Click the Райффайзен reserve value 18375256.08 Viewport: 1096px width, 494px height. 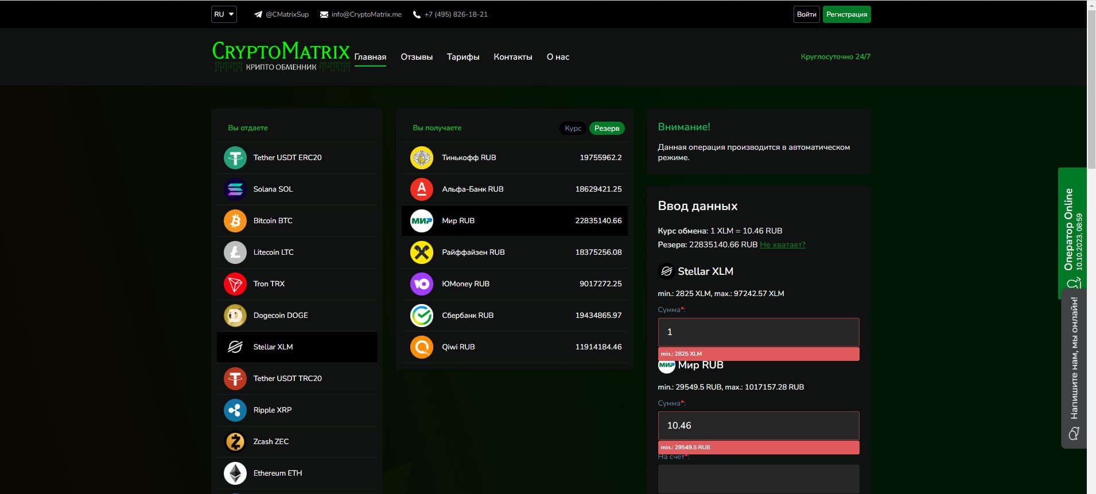pos(598,252)
